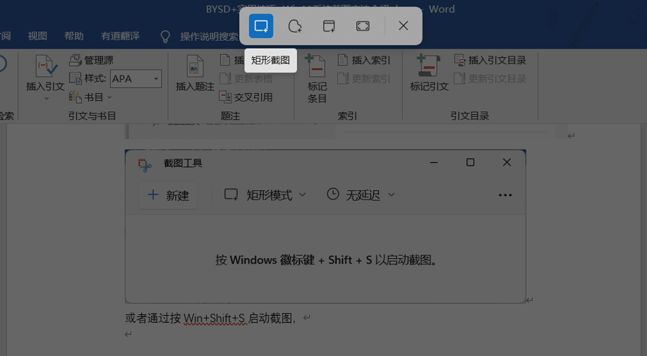Open the Help (帮助) ribbon tab
647x356 pixels.
[74, 36]
